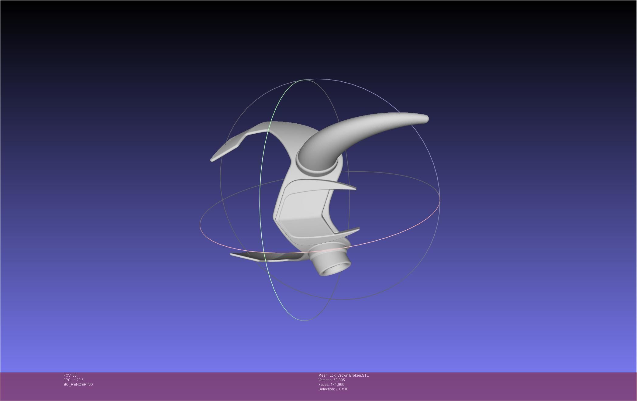Click the Selection: v: 0 f: 0 text
The height and width of the screenshot is (401, 637).
click(332, 389)
